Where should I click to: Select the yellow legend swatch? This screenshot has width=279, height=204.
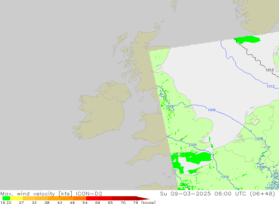16,198
